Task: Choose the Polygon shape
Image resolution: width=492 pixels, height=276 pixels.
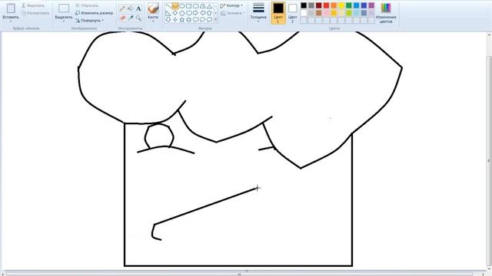Action: click(x=203, y=6)
